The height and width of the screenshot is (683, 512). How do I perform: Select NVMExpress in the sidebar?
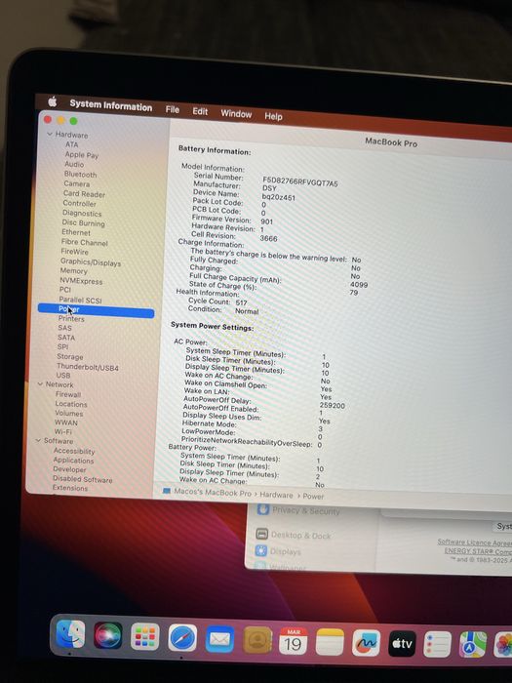pos(81,281)
